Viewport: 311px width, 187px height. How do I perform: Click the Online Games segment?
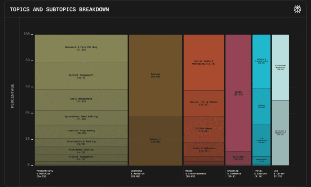point(203,129)
